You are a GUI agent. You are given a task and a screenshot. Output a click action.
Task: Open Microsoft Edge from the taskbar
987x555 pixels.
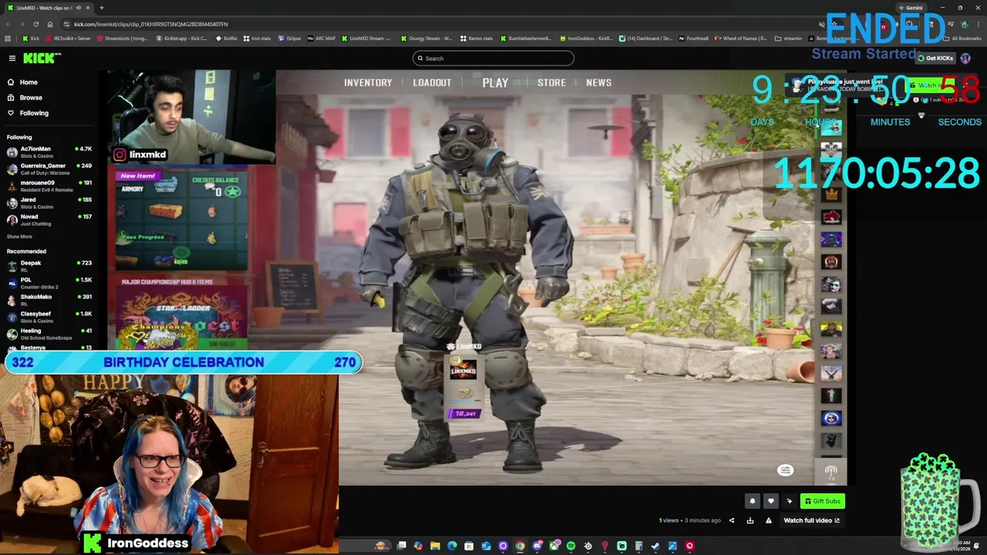click(452, 546)
